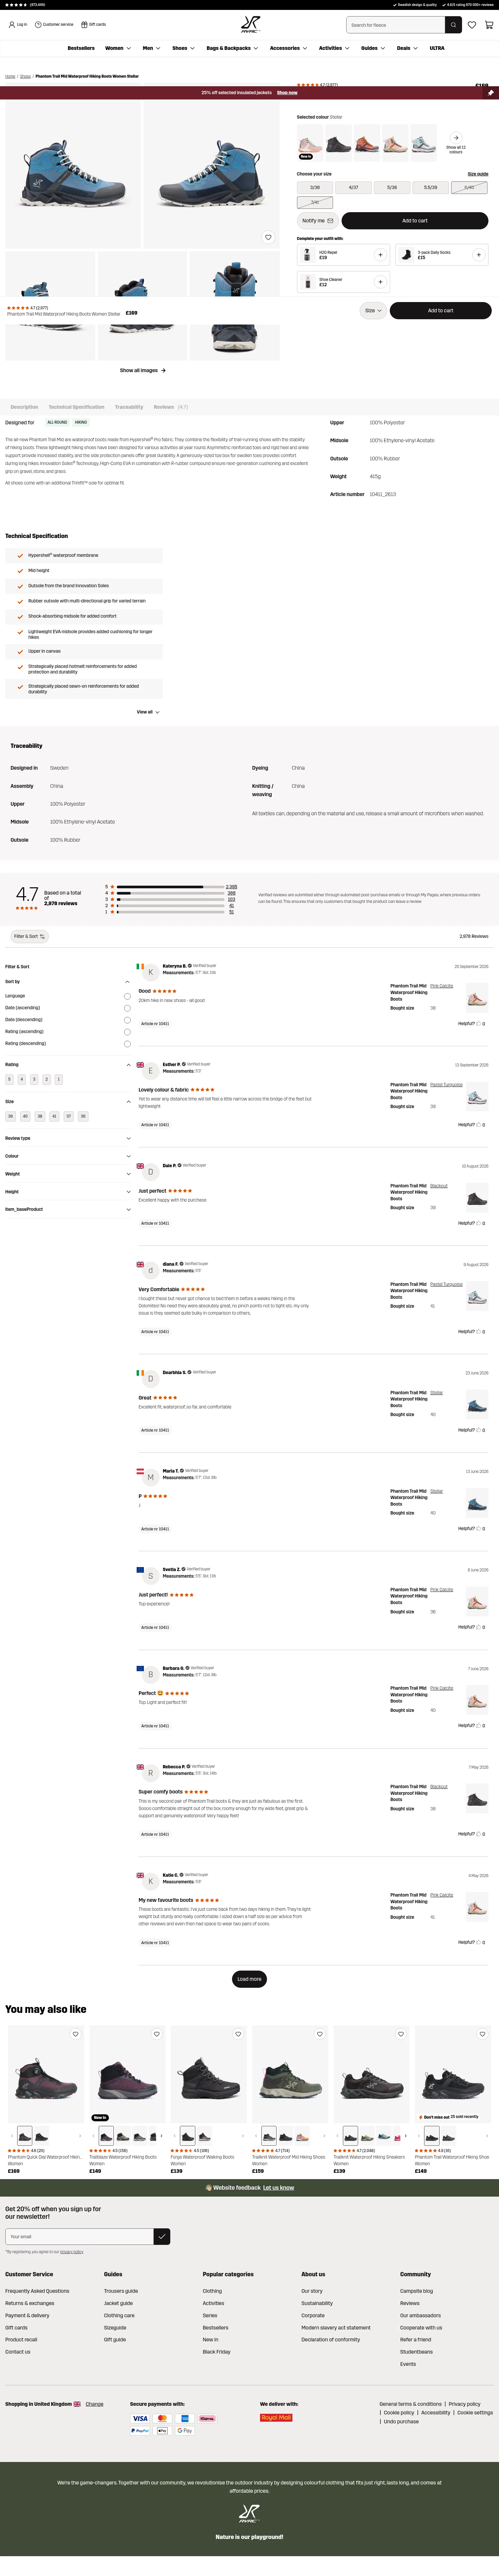This screenshot has height=2576, width=499.
Task: Open Bestsellers in main navigation
Action: 81,48
